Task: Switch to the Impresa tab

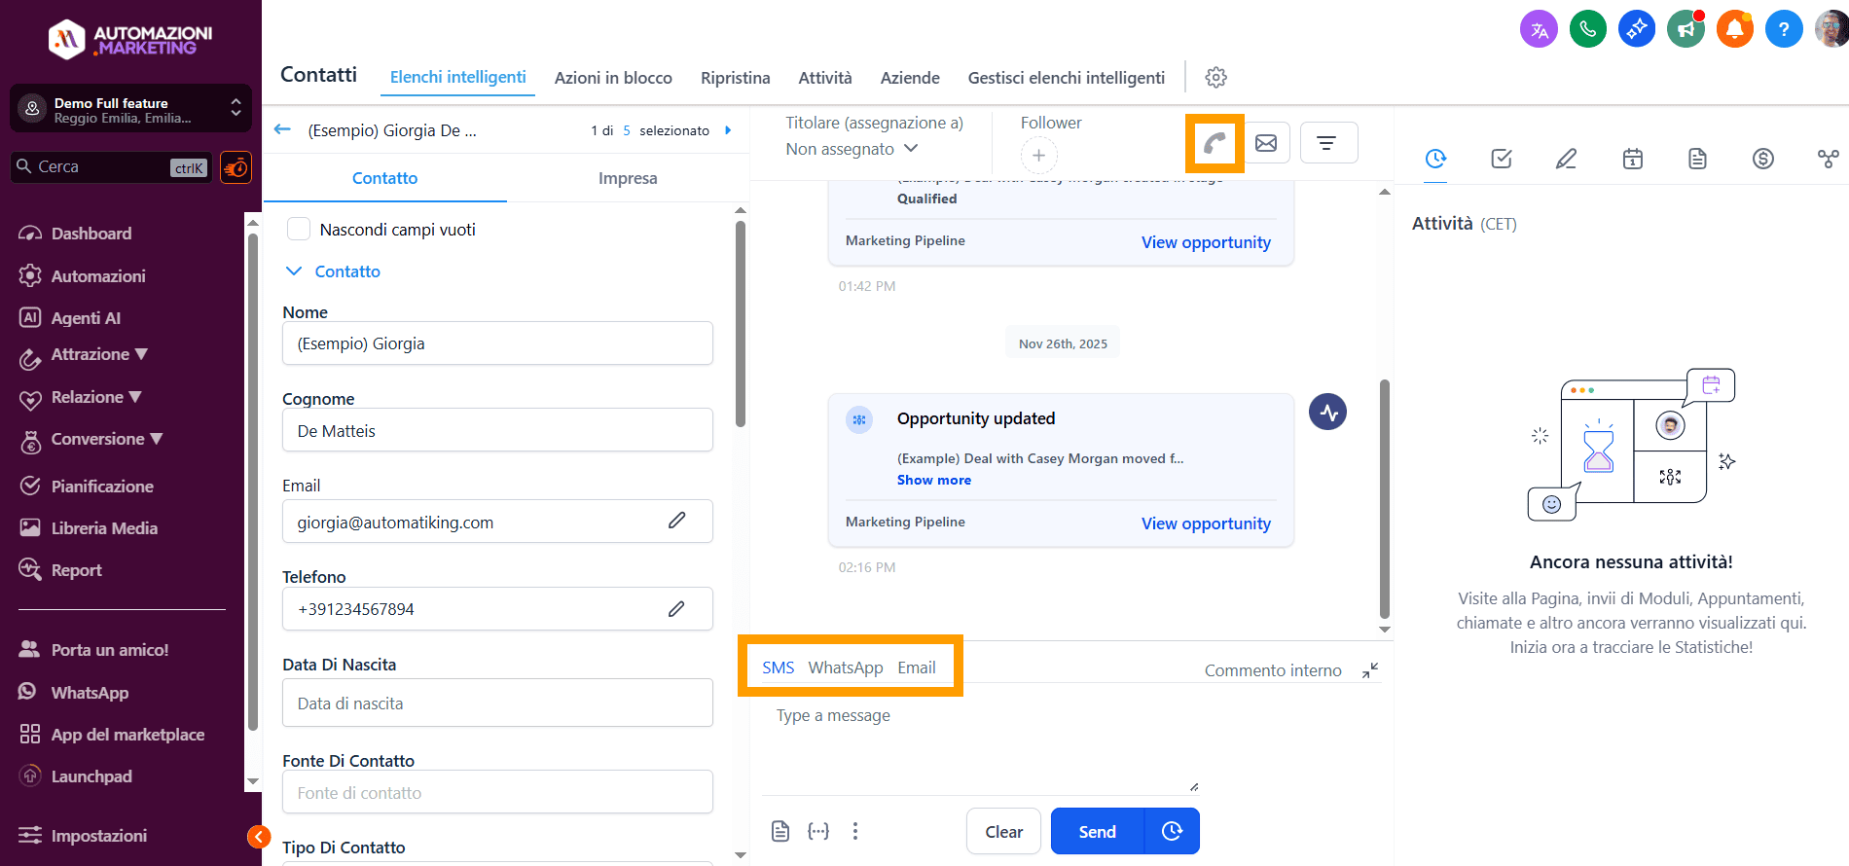Action: 628,178
